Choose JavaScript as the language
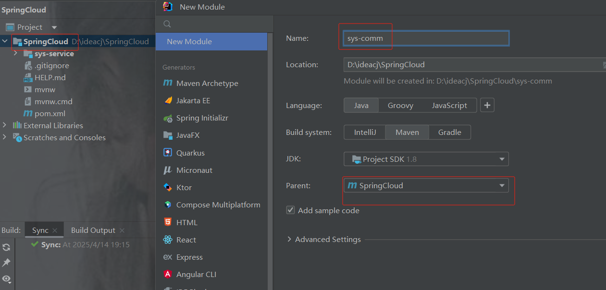The image size is (606, 290). tap(449, 105)
